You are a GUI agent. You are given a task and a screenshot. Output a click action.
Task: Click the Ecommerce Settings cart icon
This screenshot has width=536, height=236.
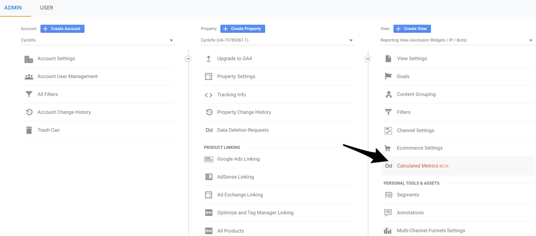click(x=388, y=148)
